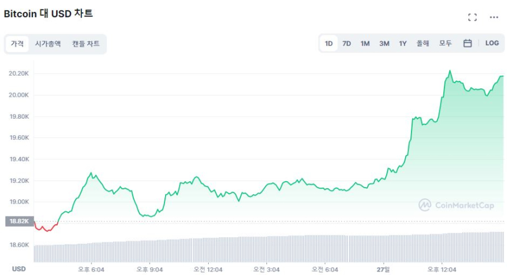Open the three-dot more options menu
The image size is (507, 275).
tap(494, 17)
